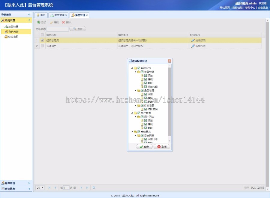Check the 超级管理员 row checkbox
Image resolution: width=270 pixels, height=198 pixels.
point(42,40)
